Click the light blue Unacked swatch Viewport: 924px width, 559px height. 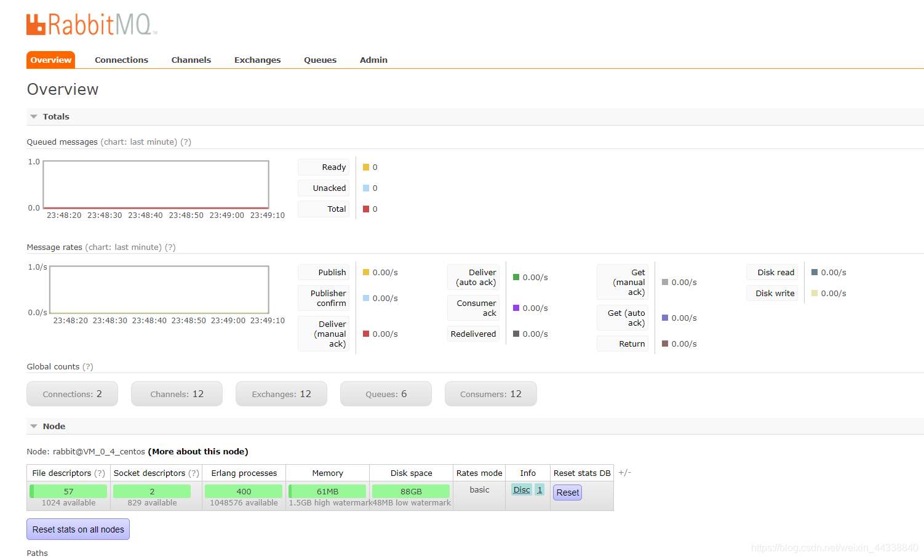[366, 188]
